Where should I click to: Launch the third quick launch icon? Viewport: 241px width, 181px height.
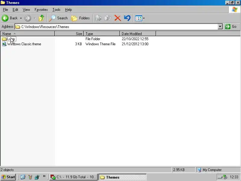pos(37,177)
